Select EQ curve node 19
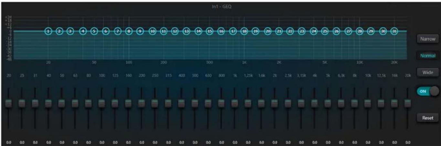This screenshot has height=146, width=441. click(x=256, y=31)
